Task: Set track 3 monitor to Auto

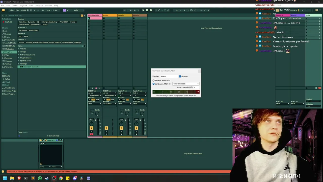Action: (123, 100)
